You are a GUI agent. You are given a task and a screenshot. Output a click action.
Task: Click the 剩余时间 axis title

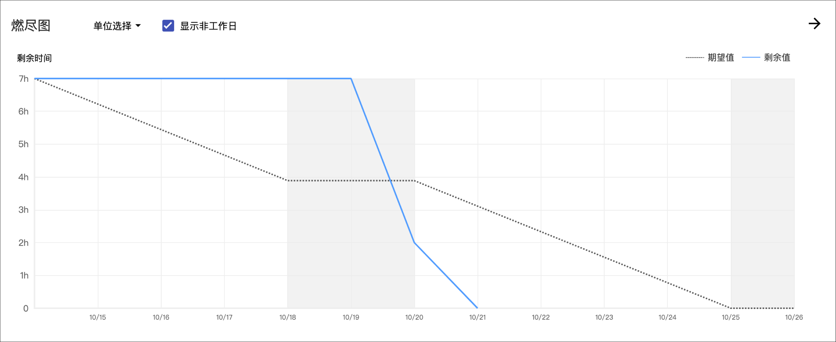[x=34, y=58]
